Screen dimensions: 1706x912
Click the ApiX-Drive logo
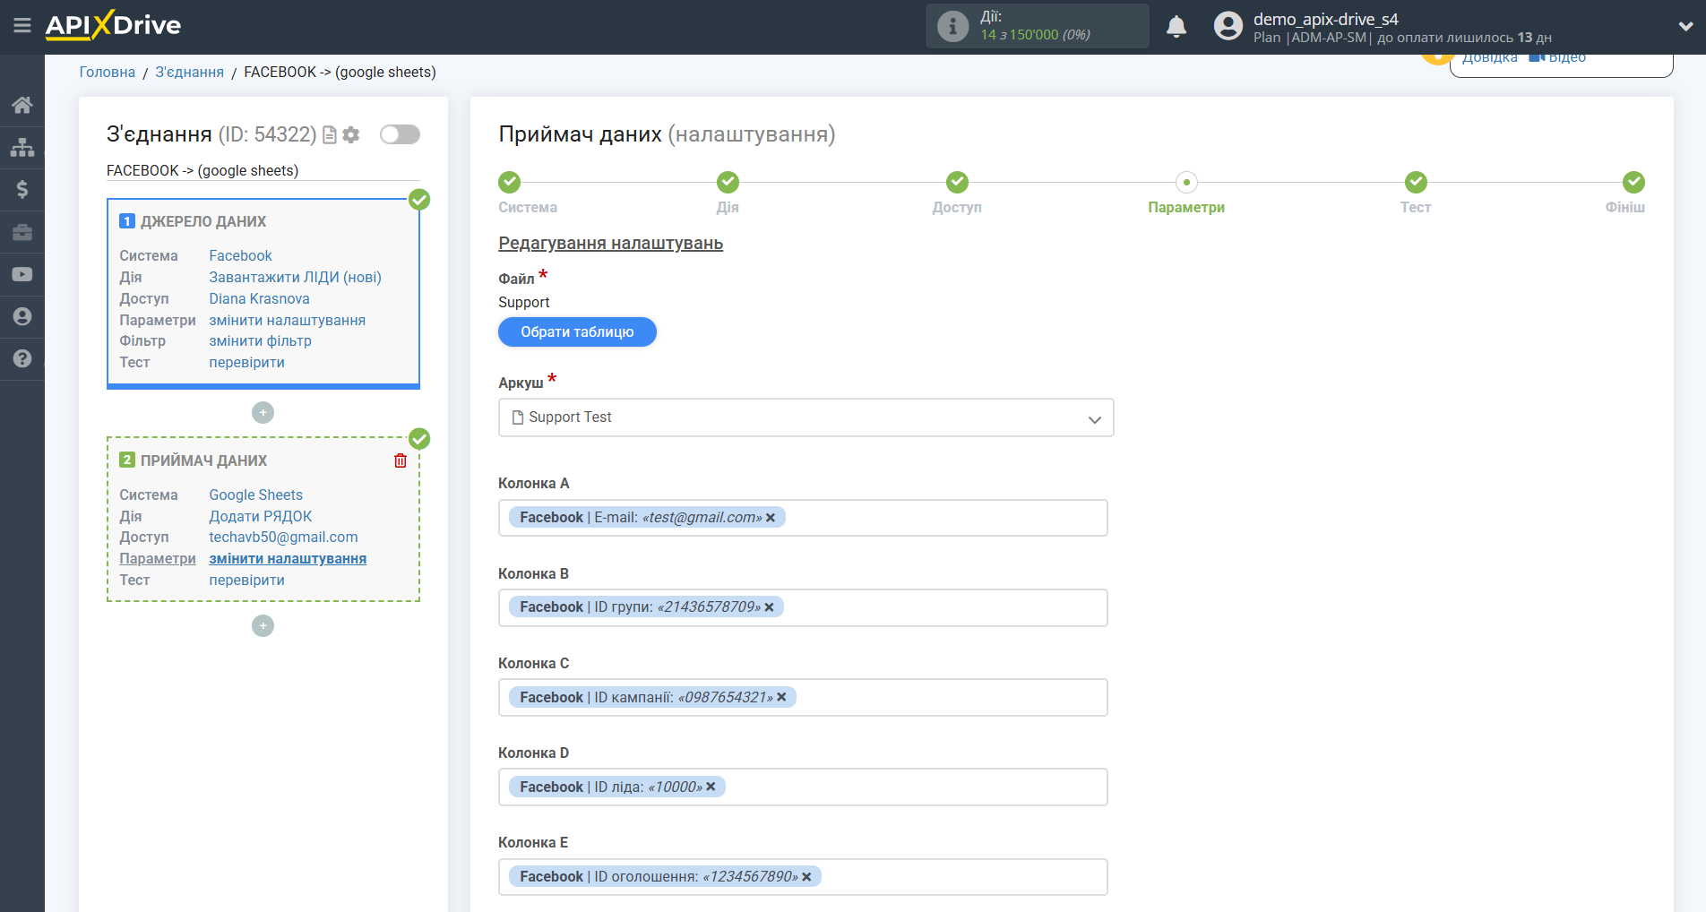point(113,25)
